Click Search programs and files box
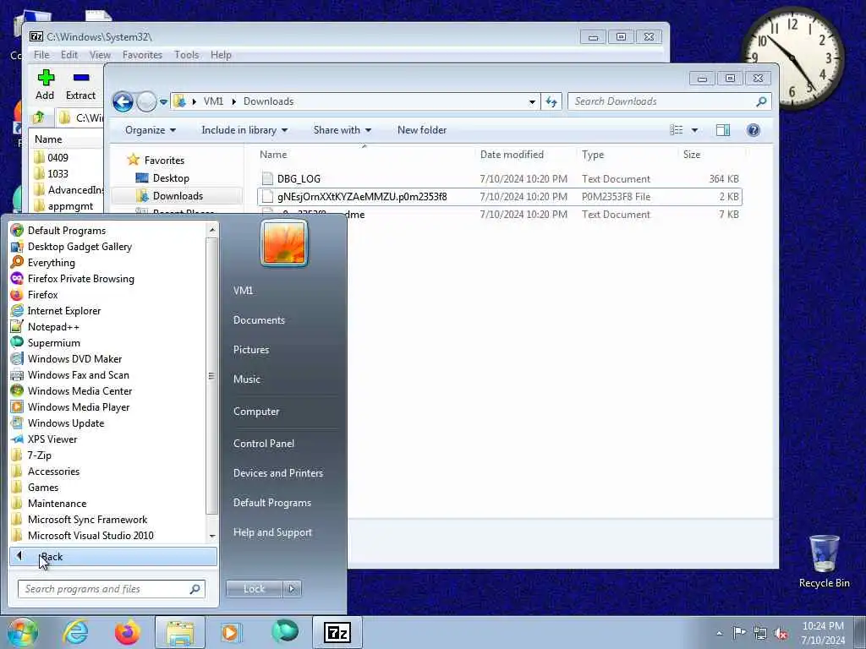866x649 pixels. click(x=112, y=589)
